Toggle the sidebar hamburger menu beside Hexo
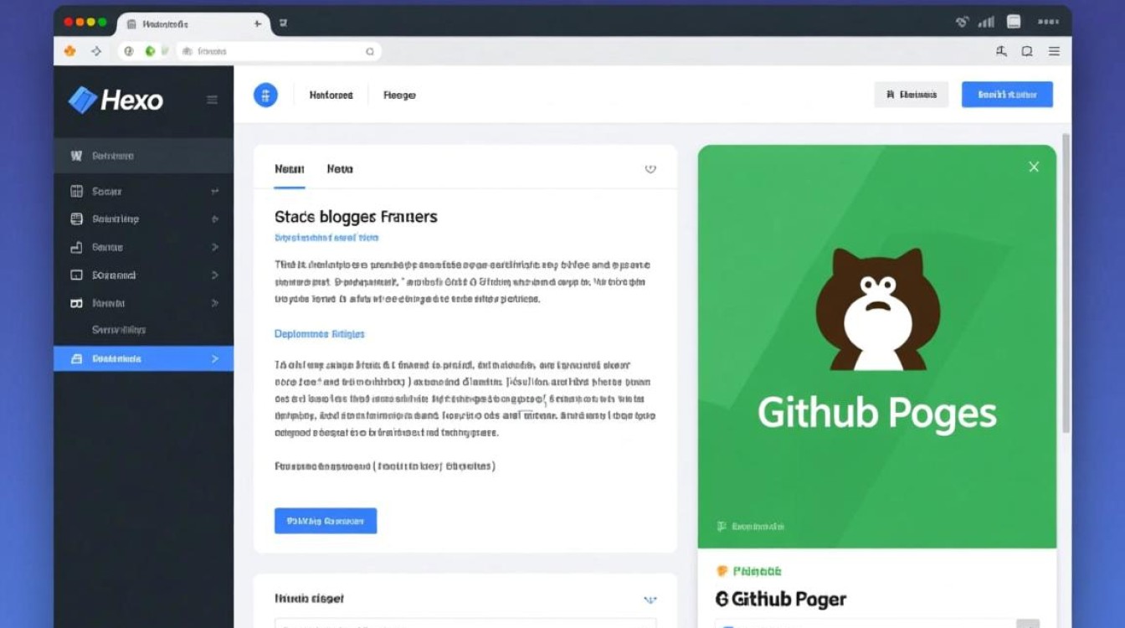 [x=212, y=100]
